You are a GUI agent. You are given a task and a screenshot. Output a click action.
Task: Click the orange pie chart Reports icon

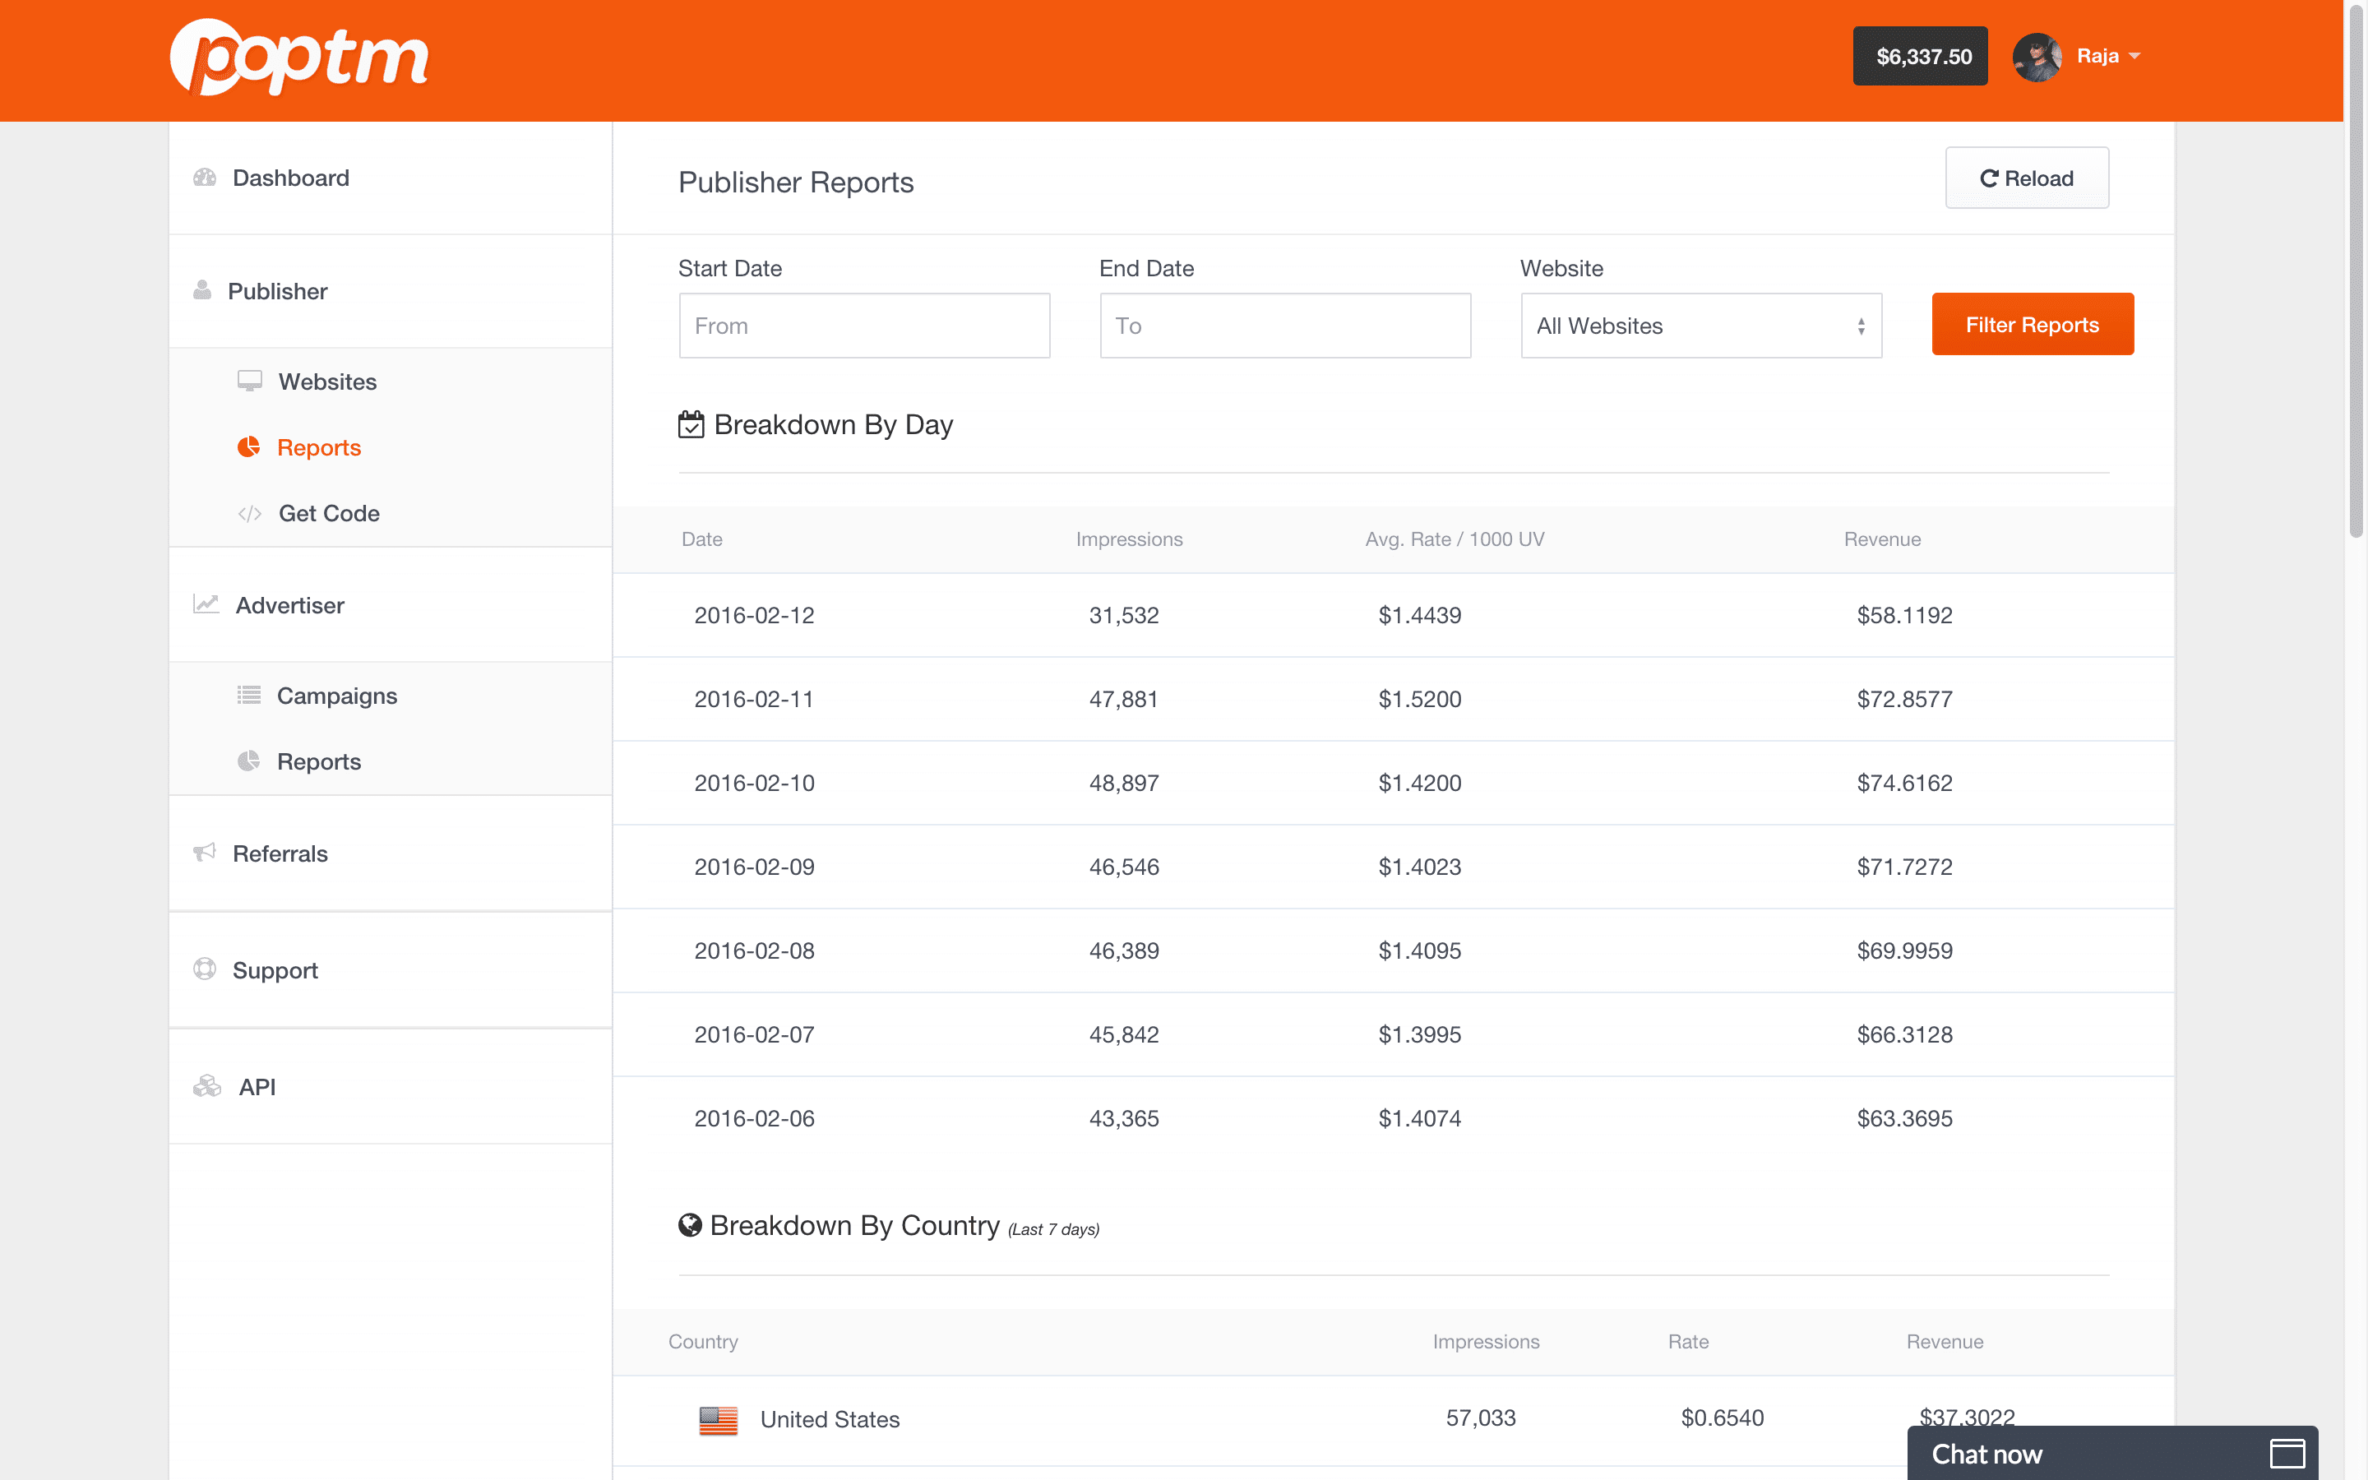coord(248,446)
